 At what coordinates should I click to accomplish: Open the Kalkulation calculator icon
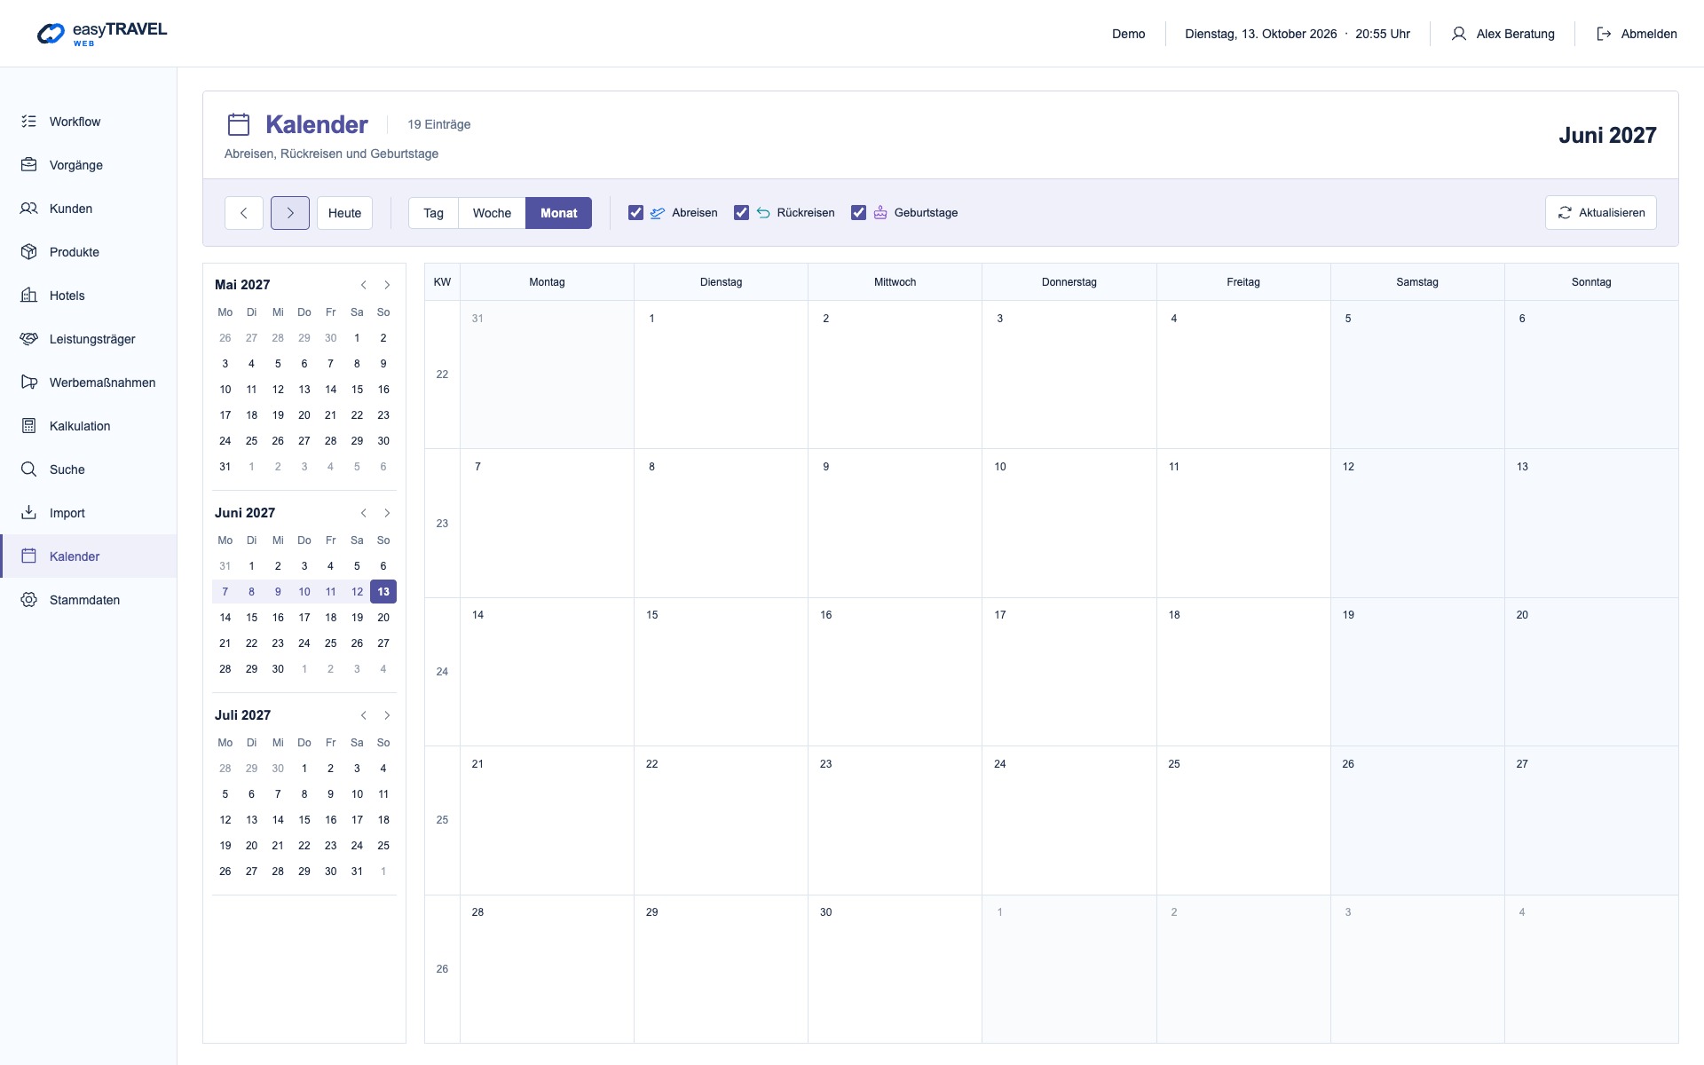click(29, 426)
